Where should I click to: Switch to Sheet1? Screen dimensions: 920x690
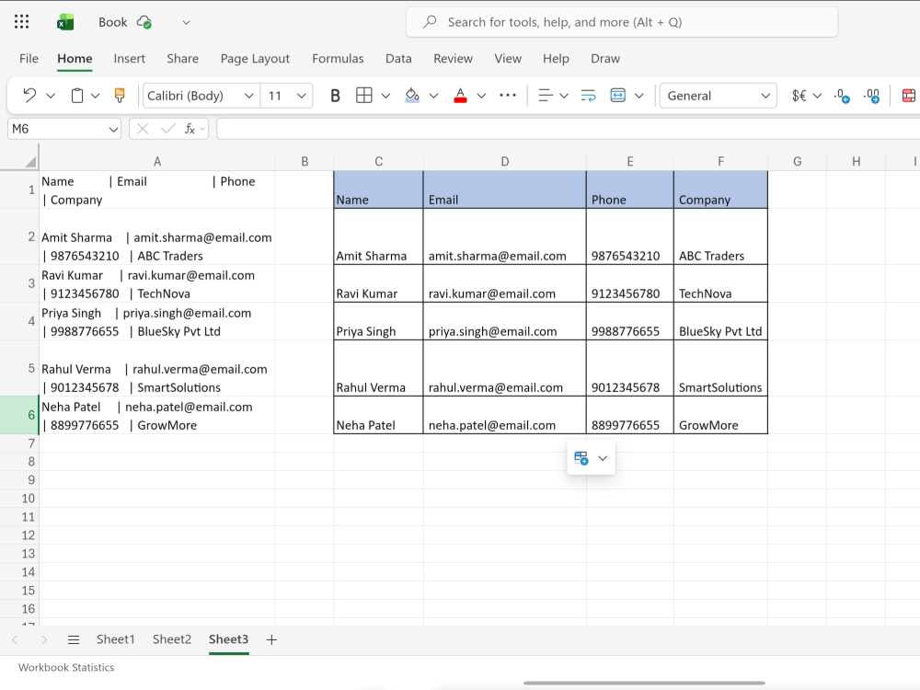coord(116,639)
